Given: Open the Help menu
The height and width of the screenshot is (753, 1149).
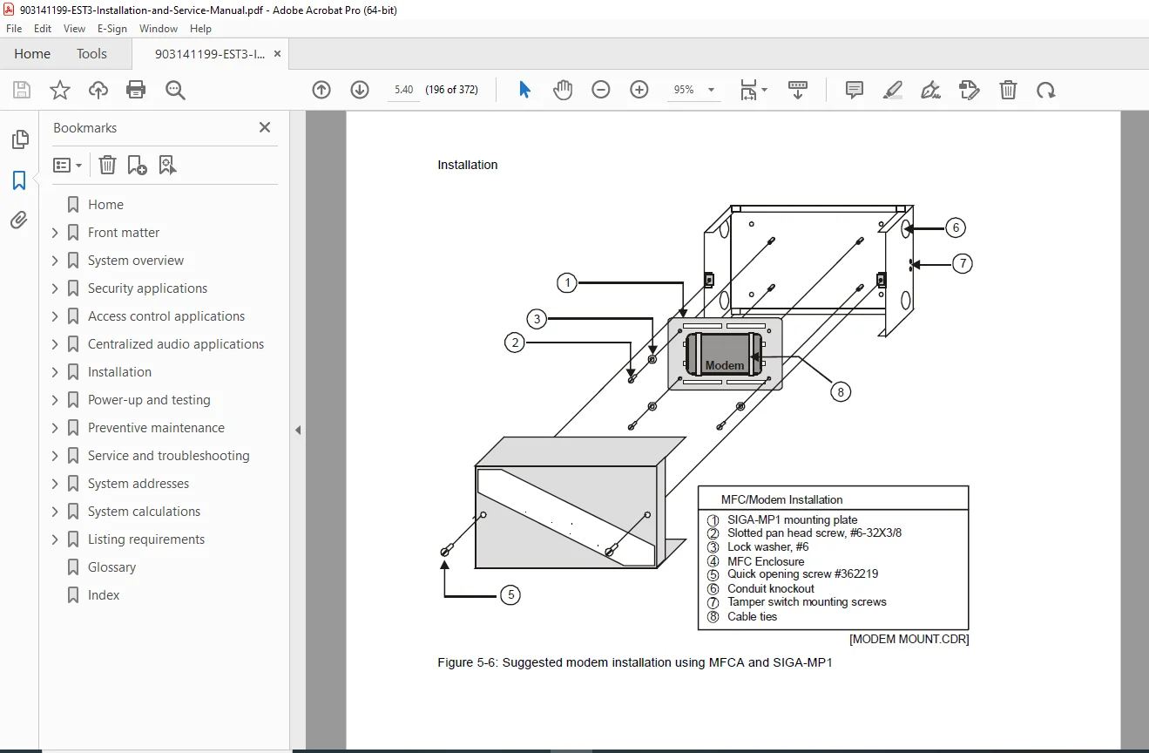Looking at the screenshot, I should (x=200, y=29).
